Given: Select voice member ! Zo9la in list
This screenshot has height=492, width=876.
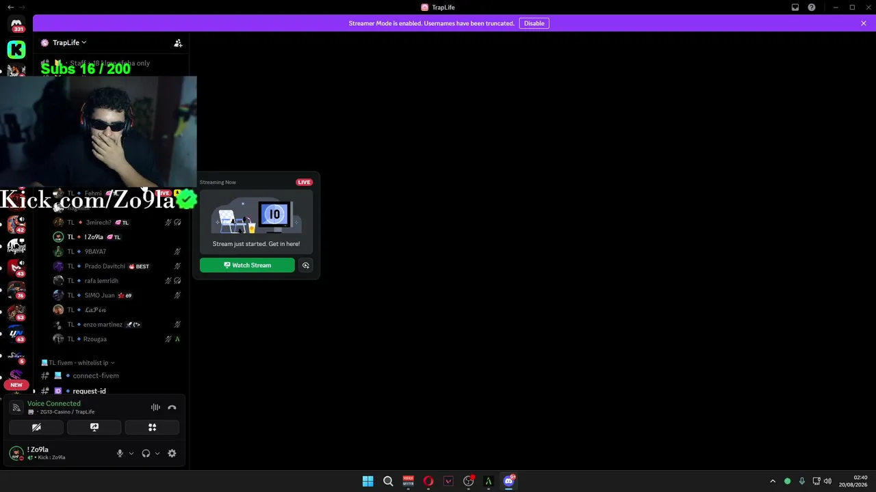Looking at the screenshot, I should (x=116, y=237).
